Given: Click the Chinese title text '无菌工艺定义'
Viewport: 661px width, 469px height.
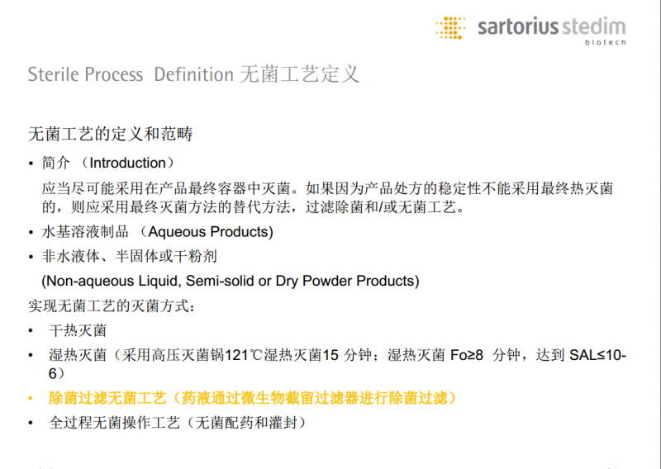Looking at the screenshot, I should coord(299,74).
